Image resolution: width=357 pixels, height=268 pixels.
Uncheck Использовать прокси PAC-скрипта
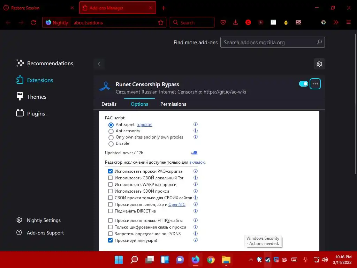click(110, 171)
